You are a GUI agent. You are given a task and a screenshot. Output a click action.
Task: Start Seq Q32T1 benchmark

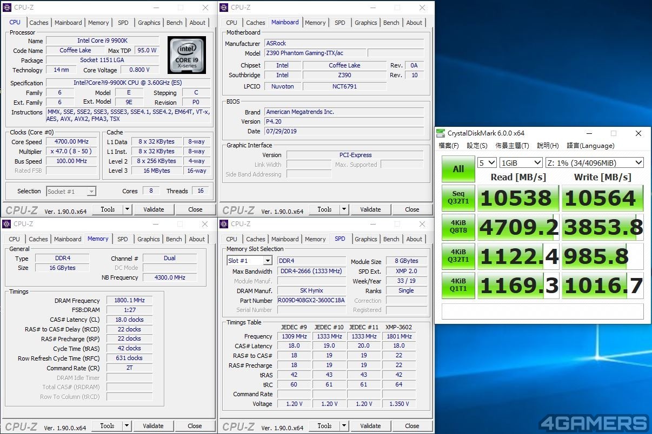458,198
